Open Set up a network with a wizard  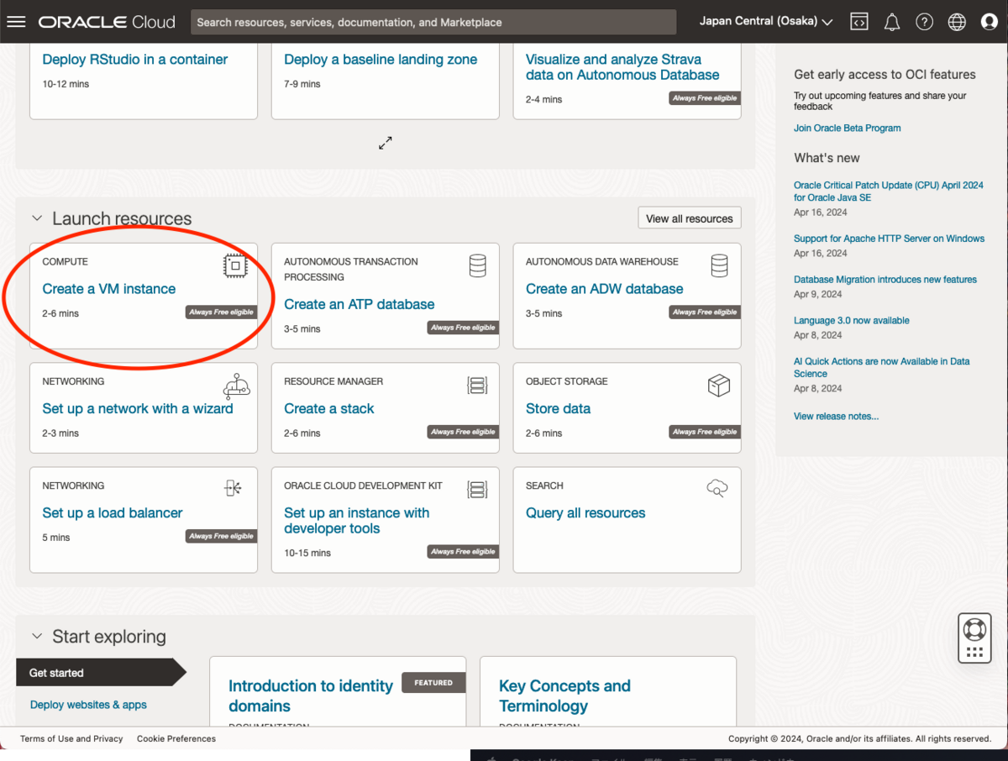pyautogui.click(x=138, y=408)
